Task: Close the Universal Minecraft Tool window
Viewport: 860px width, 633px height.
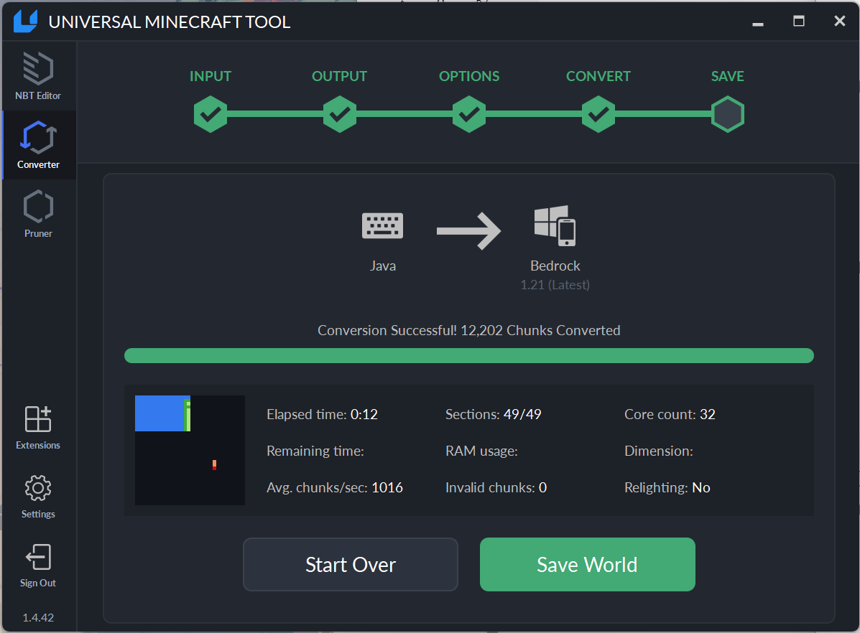Action: 839,21
